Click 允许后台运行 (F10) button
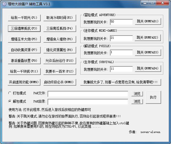This screenshot has height=144, width=171. (x=60, y=61)
